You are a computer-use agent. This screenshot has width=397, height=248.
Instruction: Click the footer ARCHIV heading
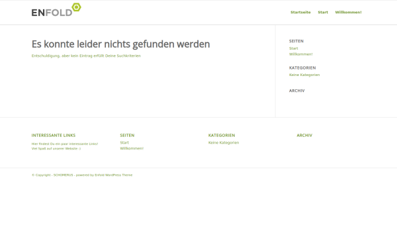pos(304,136)
